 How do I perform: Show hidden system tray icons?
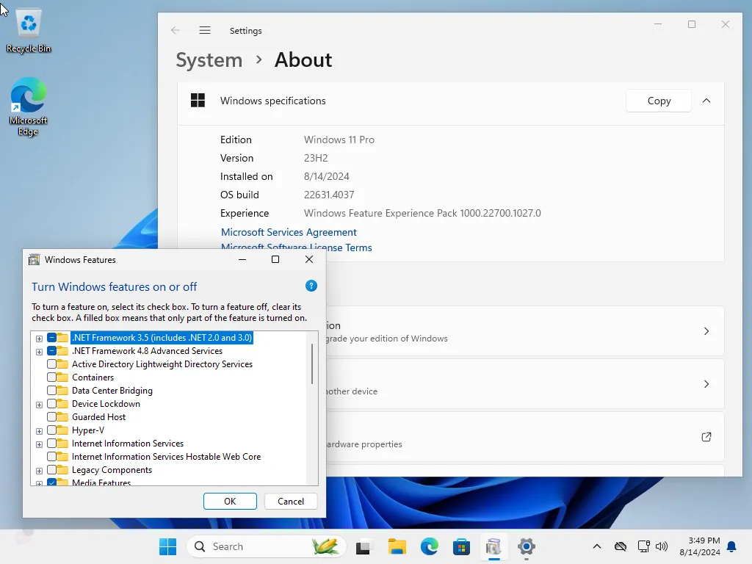[596, 546]
